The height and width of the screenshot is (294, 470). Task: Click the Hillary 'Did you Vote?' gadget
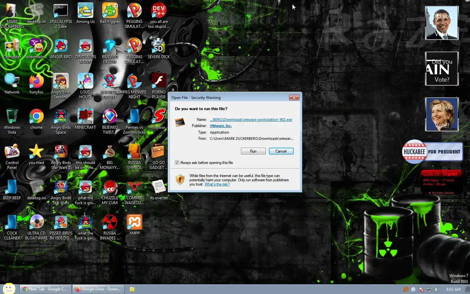pyautogui.click(x=442, y=114)
